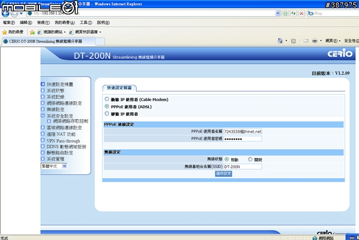
Task: Click the blank new tab button
Action: coord(100,41)
